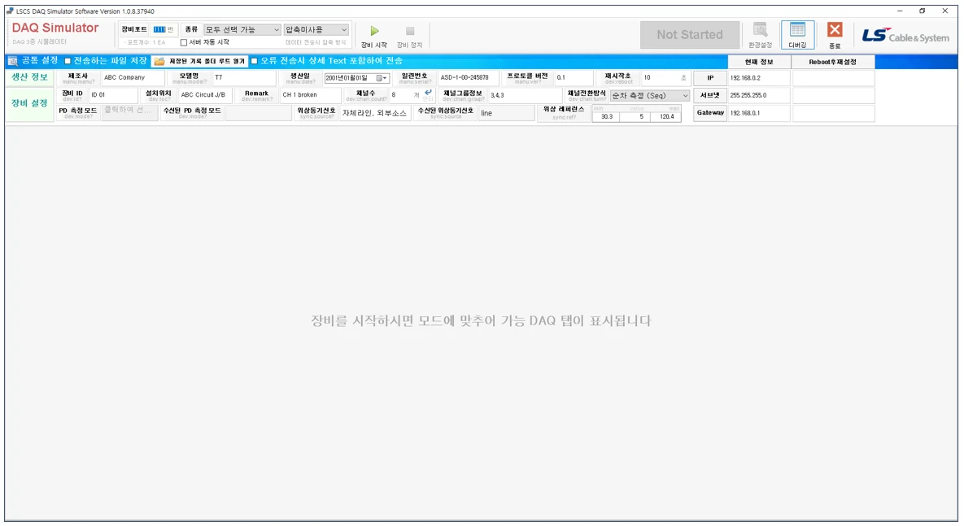
Task: Open the 압축미사용 compression dropdown
Action: click(316, 29)
